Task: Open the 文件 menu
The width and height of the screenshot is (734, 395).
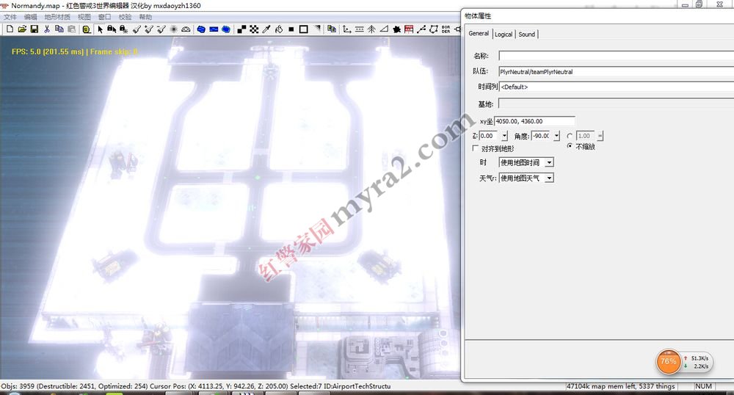Action: tap(10, 17)
